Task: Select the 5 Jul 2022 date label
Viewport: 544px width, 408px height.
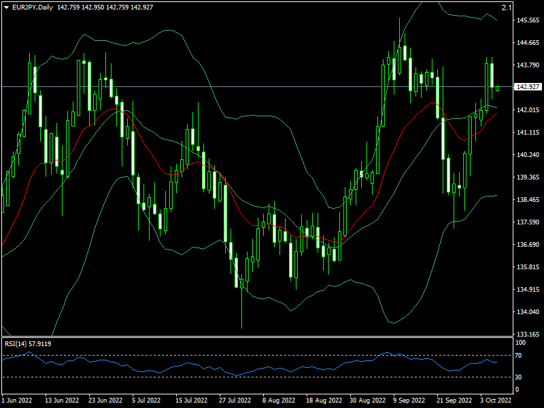Action: tap(146, 400)
